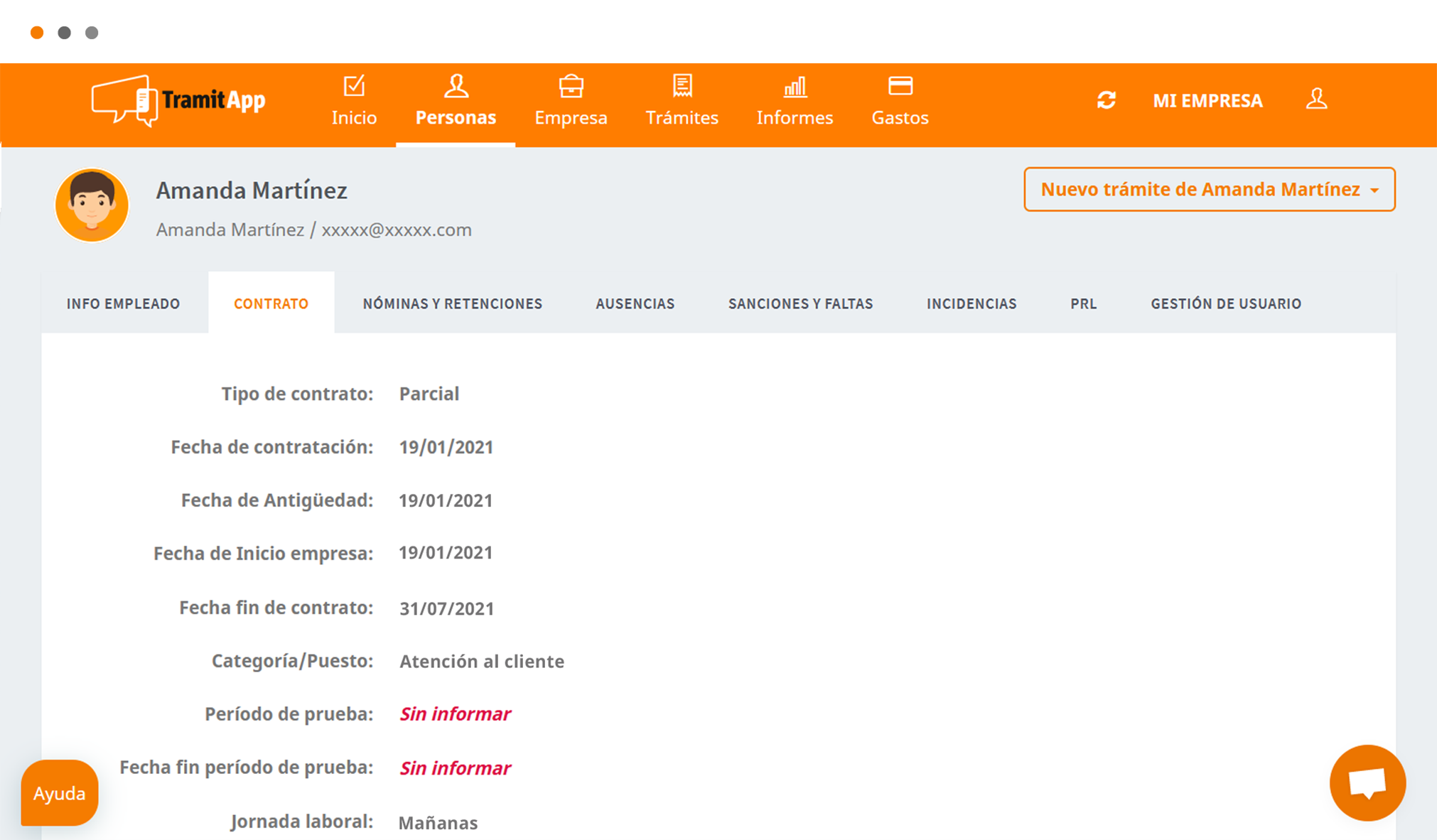Click the Amanda Martínez heading name
This screenshot has width=1437, height=840.
click(252, 190)
